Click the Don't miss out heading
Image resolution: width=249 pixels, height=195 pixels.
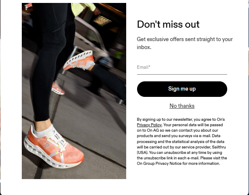168,24
